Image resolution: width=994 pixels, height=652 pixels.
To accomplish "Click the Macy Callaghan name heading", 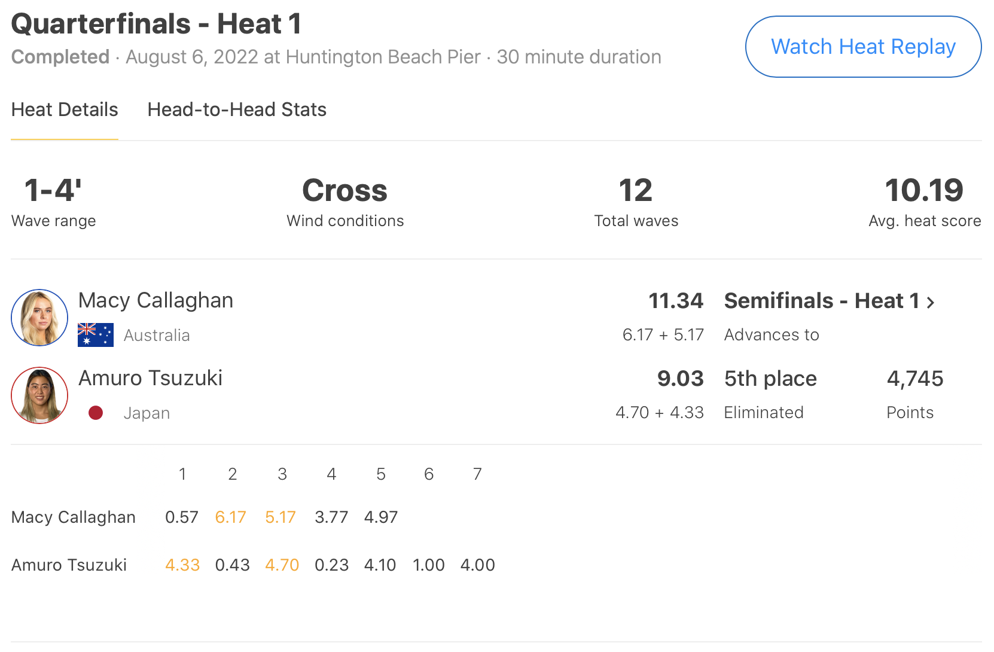I will (x=155, y=300).
